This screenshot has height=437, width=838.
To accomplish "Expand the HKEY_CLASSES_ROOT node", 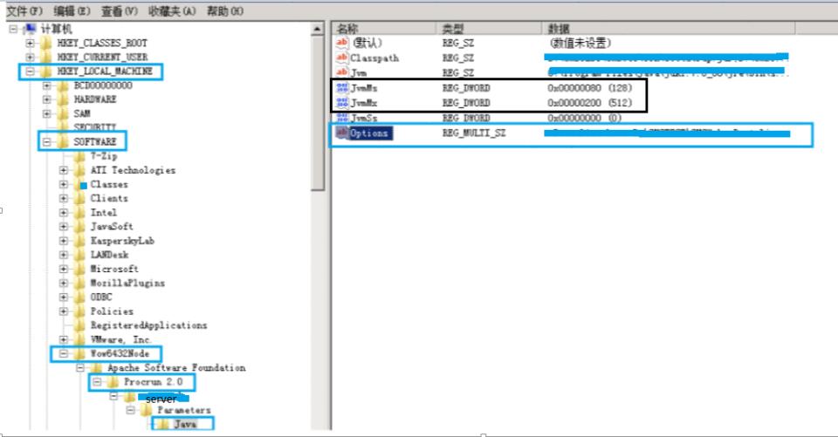I will 30,43.
